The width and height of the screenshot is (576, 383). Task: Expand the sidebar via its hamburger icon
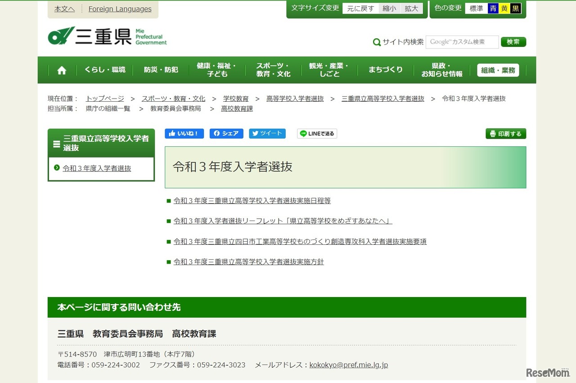pos(56,143)
